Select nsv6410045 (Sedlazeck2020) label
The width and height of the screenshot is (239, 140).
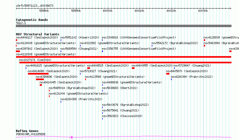click(x=60, y=82)
